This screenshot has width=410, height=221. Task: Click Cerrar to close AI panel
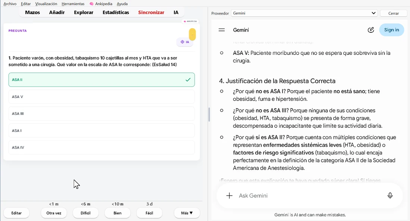[394, 13]
